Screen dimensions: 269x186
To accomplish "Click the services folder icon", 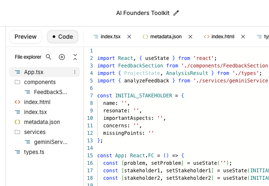I will tap(17, 132).
